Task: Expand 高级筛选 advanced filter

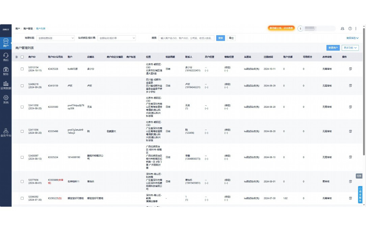Action: point(352,38)
